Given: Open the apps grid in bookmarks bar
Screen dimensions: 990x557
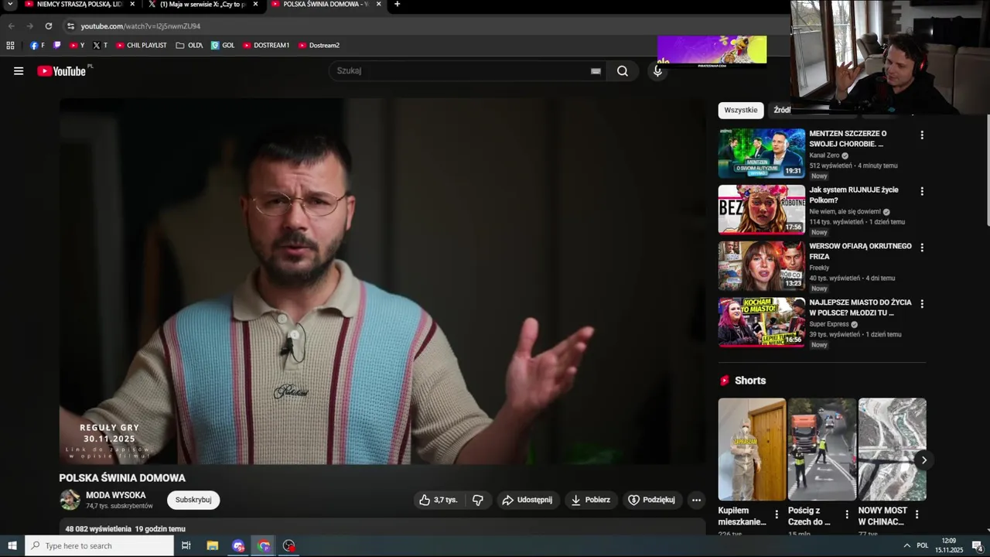Looking at the screenshot, I should click(10, 46).
